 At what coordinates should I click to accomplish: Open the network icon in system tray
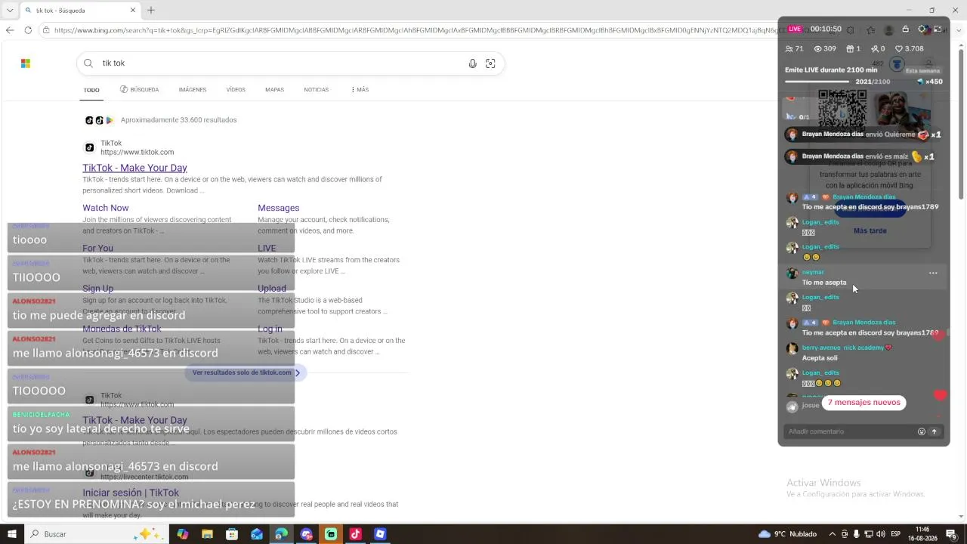(870, 534)
